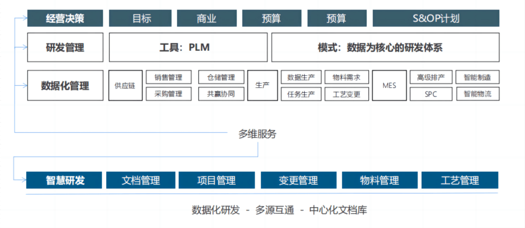Viewport: 525px width, 228px height.
Task: Click the 共赢协同 box
Action: point(221,94)
